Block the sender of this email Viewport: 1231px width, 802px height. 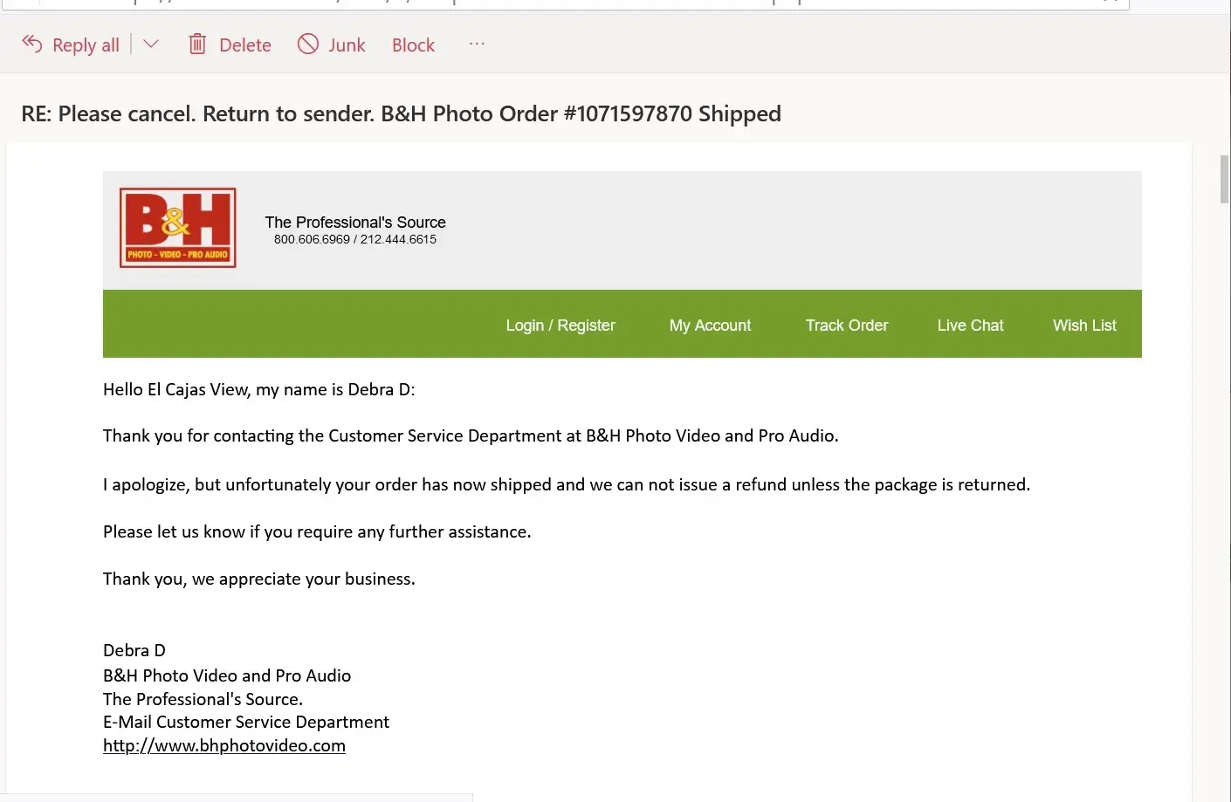click(x=413, y=45)
